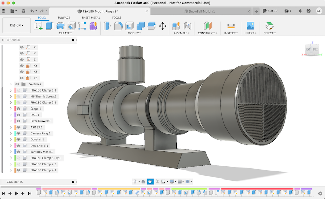The width and height of the screenshot is (325, 199).
Task: Select the Press Pull tool
Action: pyautogui.click(x=107, y=26)
